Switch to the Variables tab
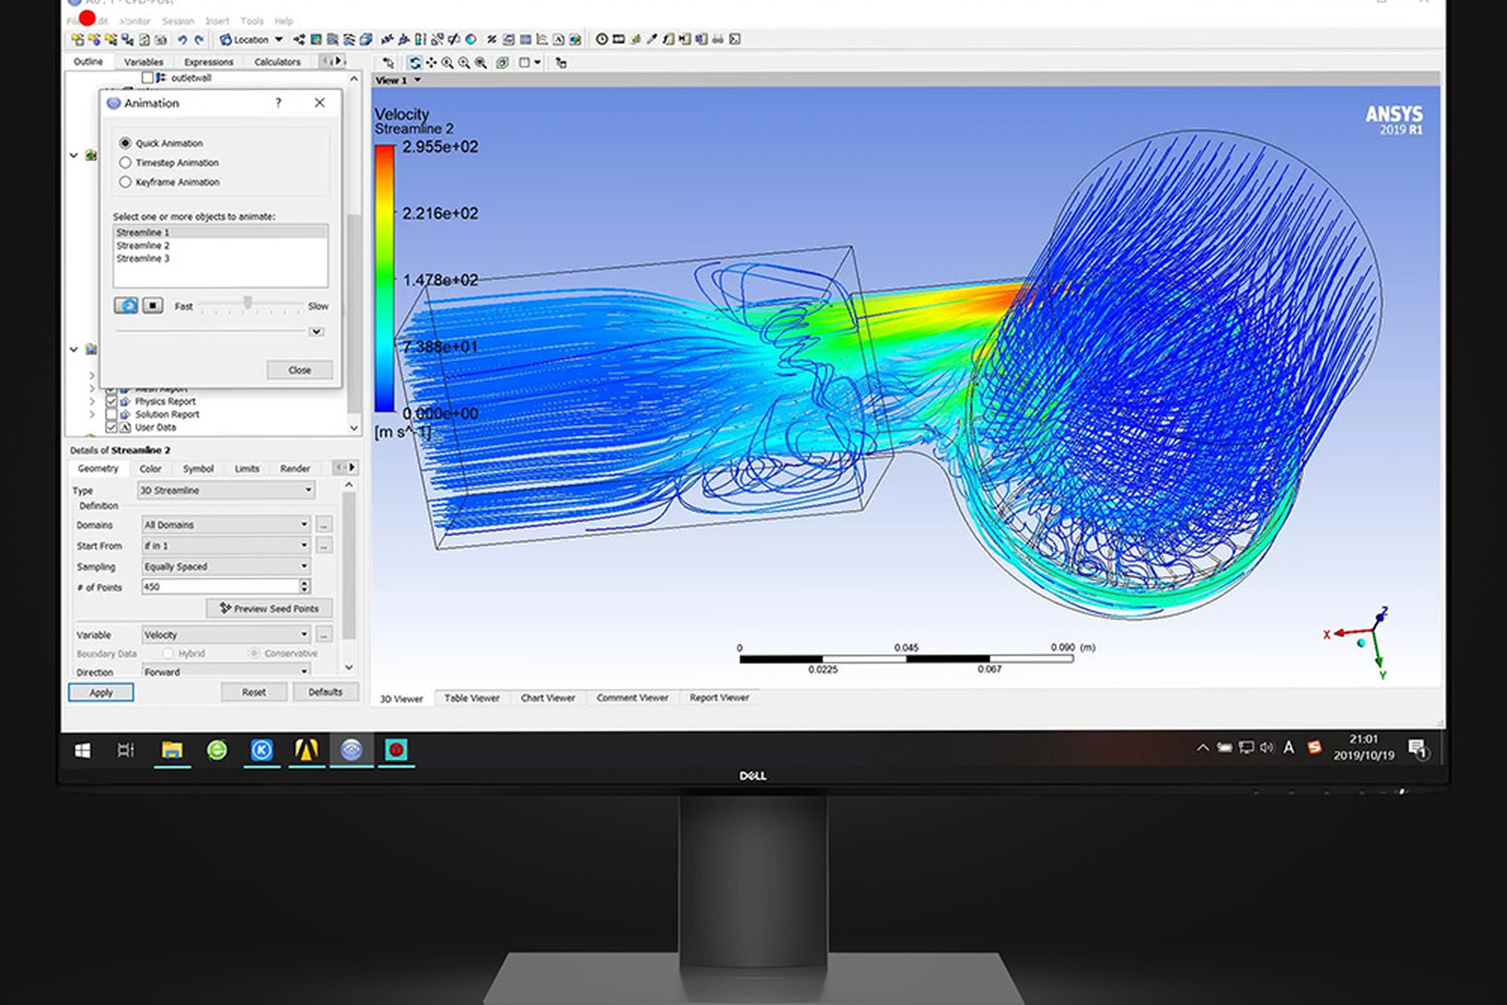This screenshot has height=1005, width=1507. click(143, 61)
